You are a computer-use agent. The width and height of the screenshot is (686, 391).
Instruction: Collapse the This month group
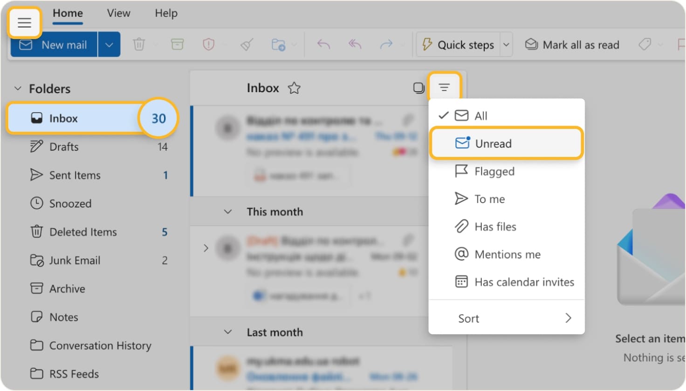pos(227,211)
